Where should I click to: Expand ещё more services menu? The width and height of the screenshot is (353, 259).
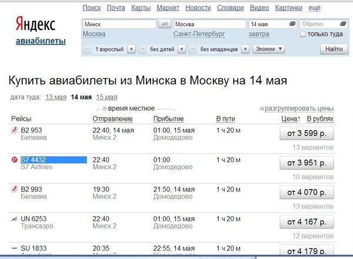[x=315, y=8]
